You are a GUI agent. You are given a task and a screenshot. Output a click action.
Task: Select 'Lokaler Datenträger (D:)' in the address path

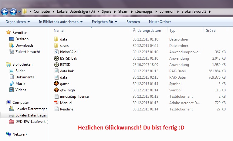[x=76, y=11]
